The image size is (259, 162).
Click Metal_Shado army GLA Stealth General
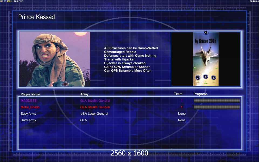pyautogui.click(x=95, y=107)
